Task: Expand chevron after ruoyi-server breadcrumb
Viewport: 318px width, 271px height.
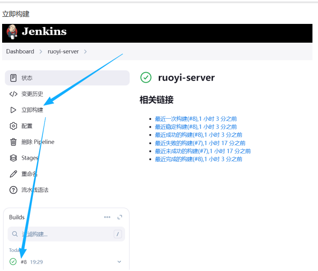Action: tap(85, 52)
